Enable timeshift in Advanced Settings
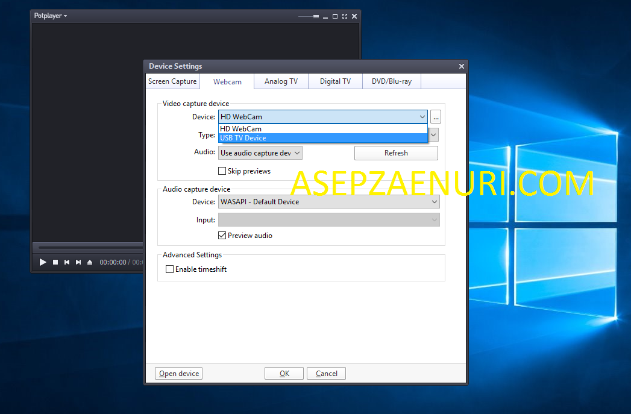This screenshot has height=414, width=631. (169, 269)
